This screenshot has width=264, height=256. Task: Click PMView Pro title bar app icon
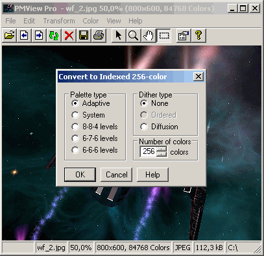point(8,8)
